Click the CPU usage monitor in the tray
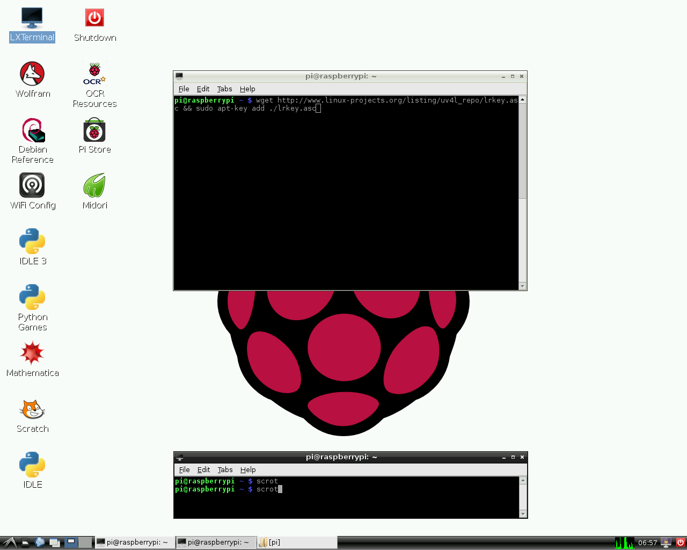Image resolution: width=687 pixels, height=550 pixels. tap(624, 542)
